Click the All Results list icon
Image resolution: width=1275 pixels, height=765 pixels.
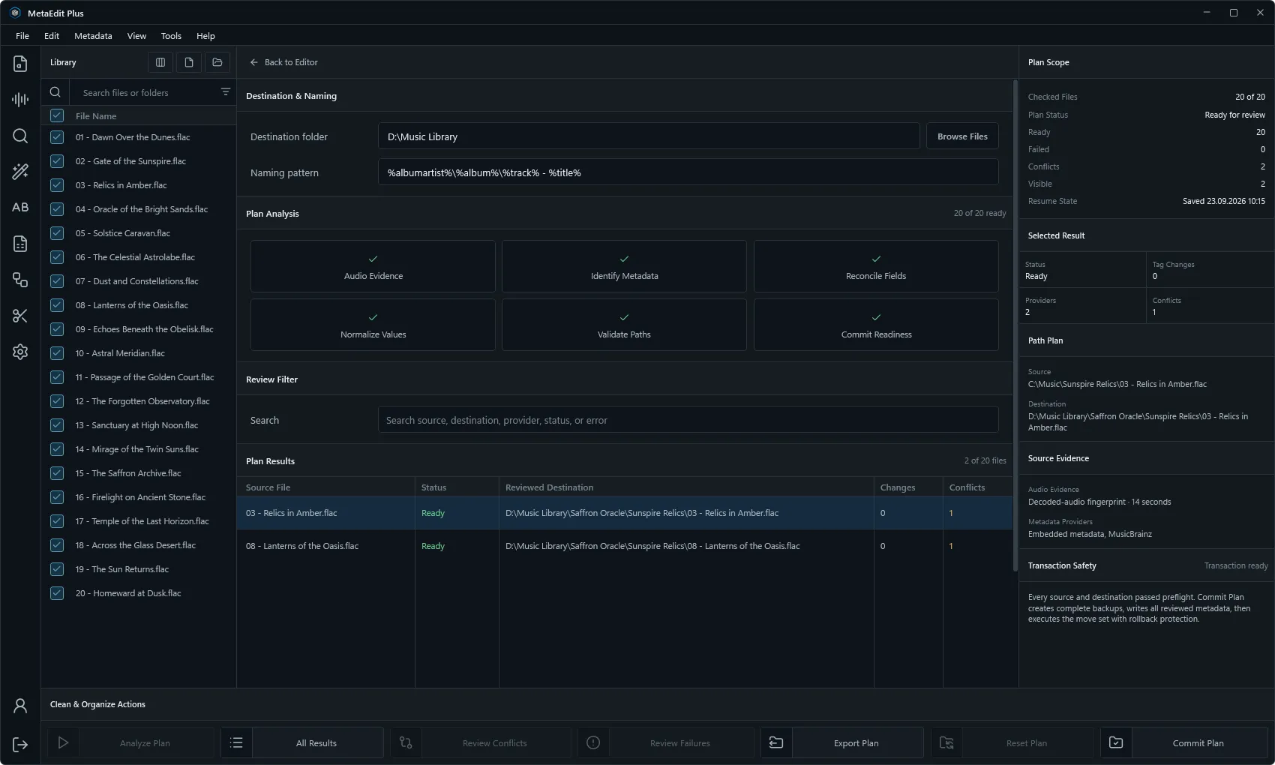pyautogui.click(x=236, y=742)
